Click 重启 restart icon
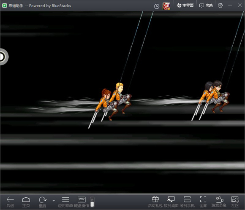The width and height of the screenshot is (245, 210). (x=42, y=202)
